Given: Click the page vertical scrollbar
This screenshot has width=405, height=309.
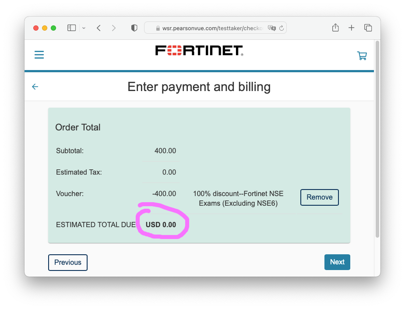Looking at the screenshot, I should (x=377, y=140).
